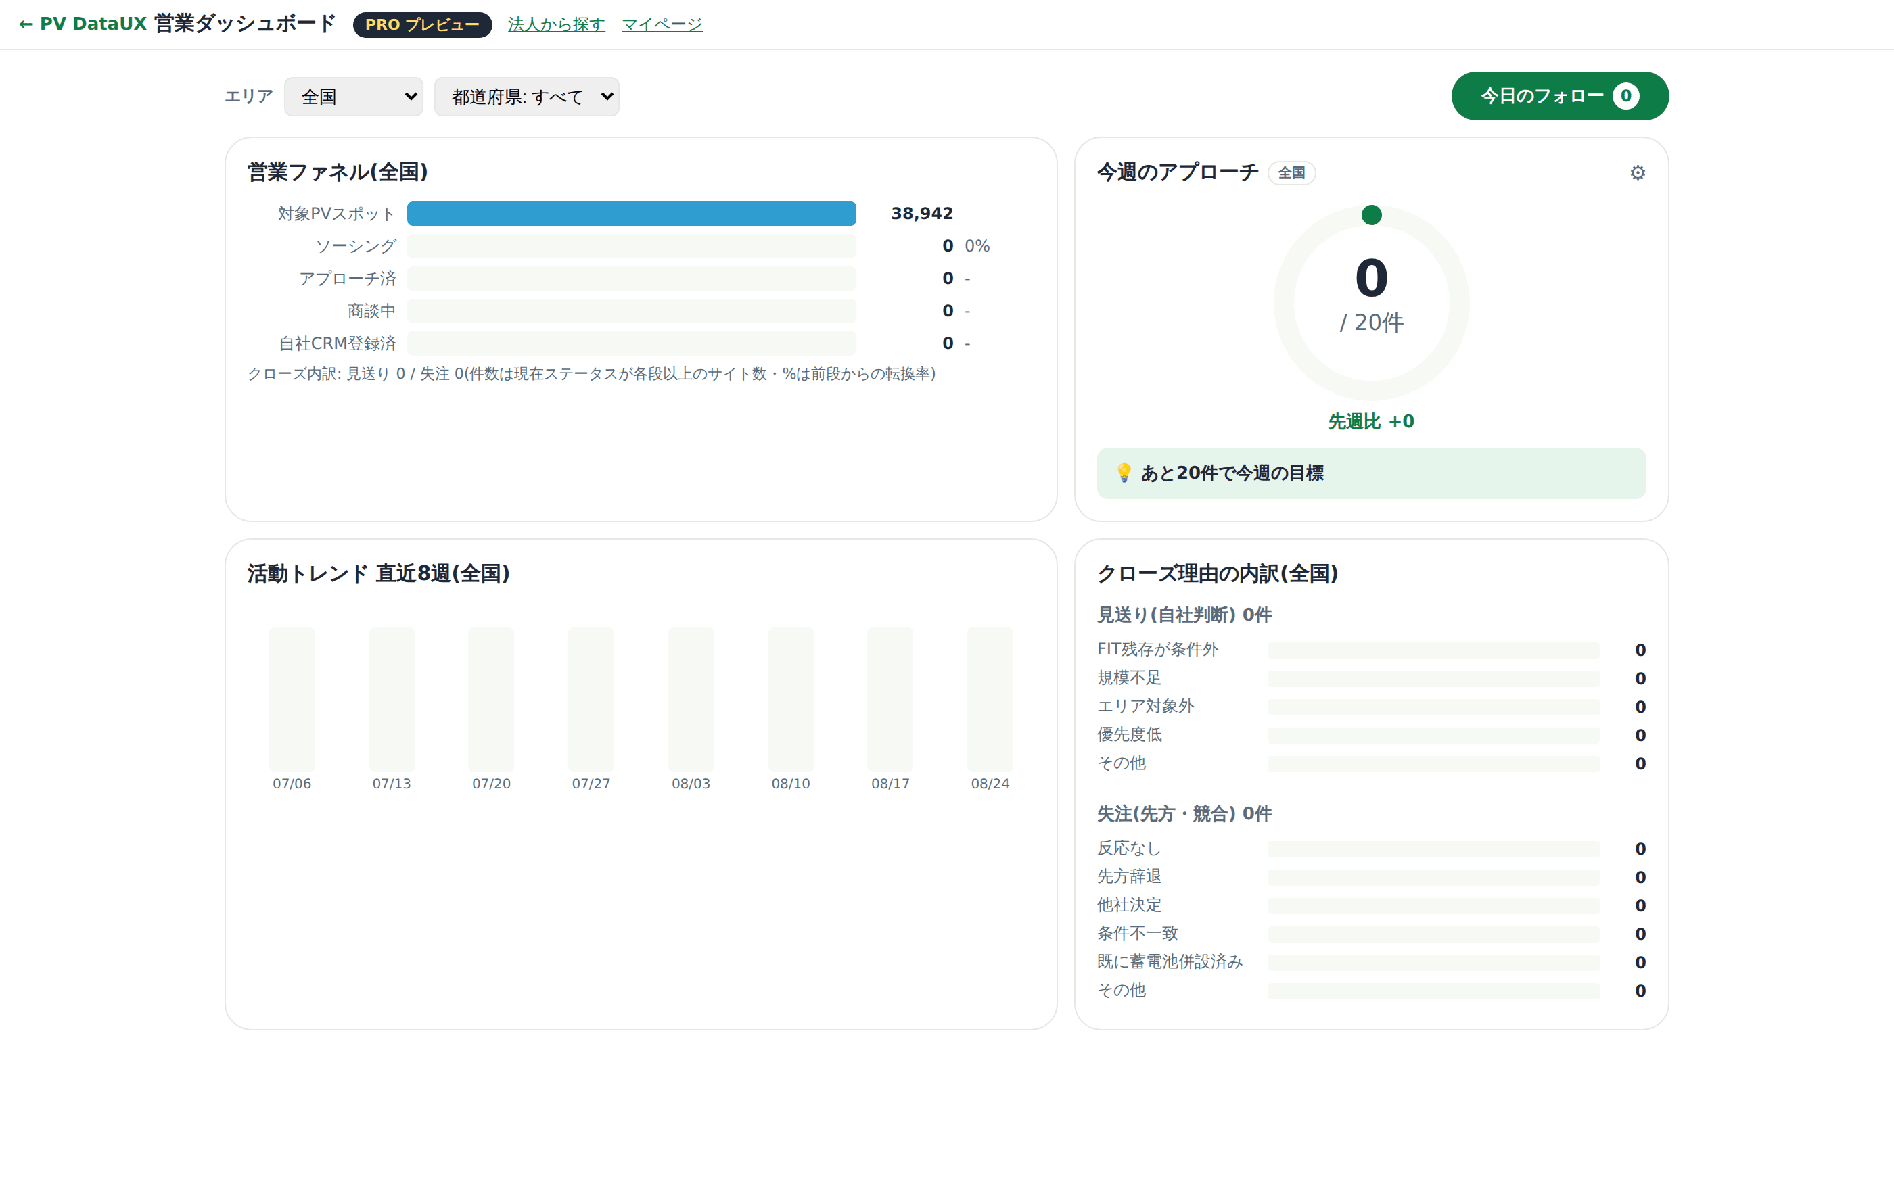Viewport: 1894px width, 1190px height.
Task: Go to マイページ link
Action: tap(662, 24)
